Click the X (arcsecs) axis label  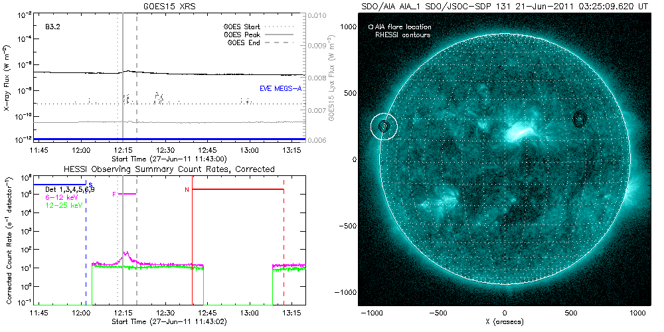click(505, 321)
